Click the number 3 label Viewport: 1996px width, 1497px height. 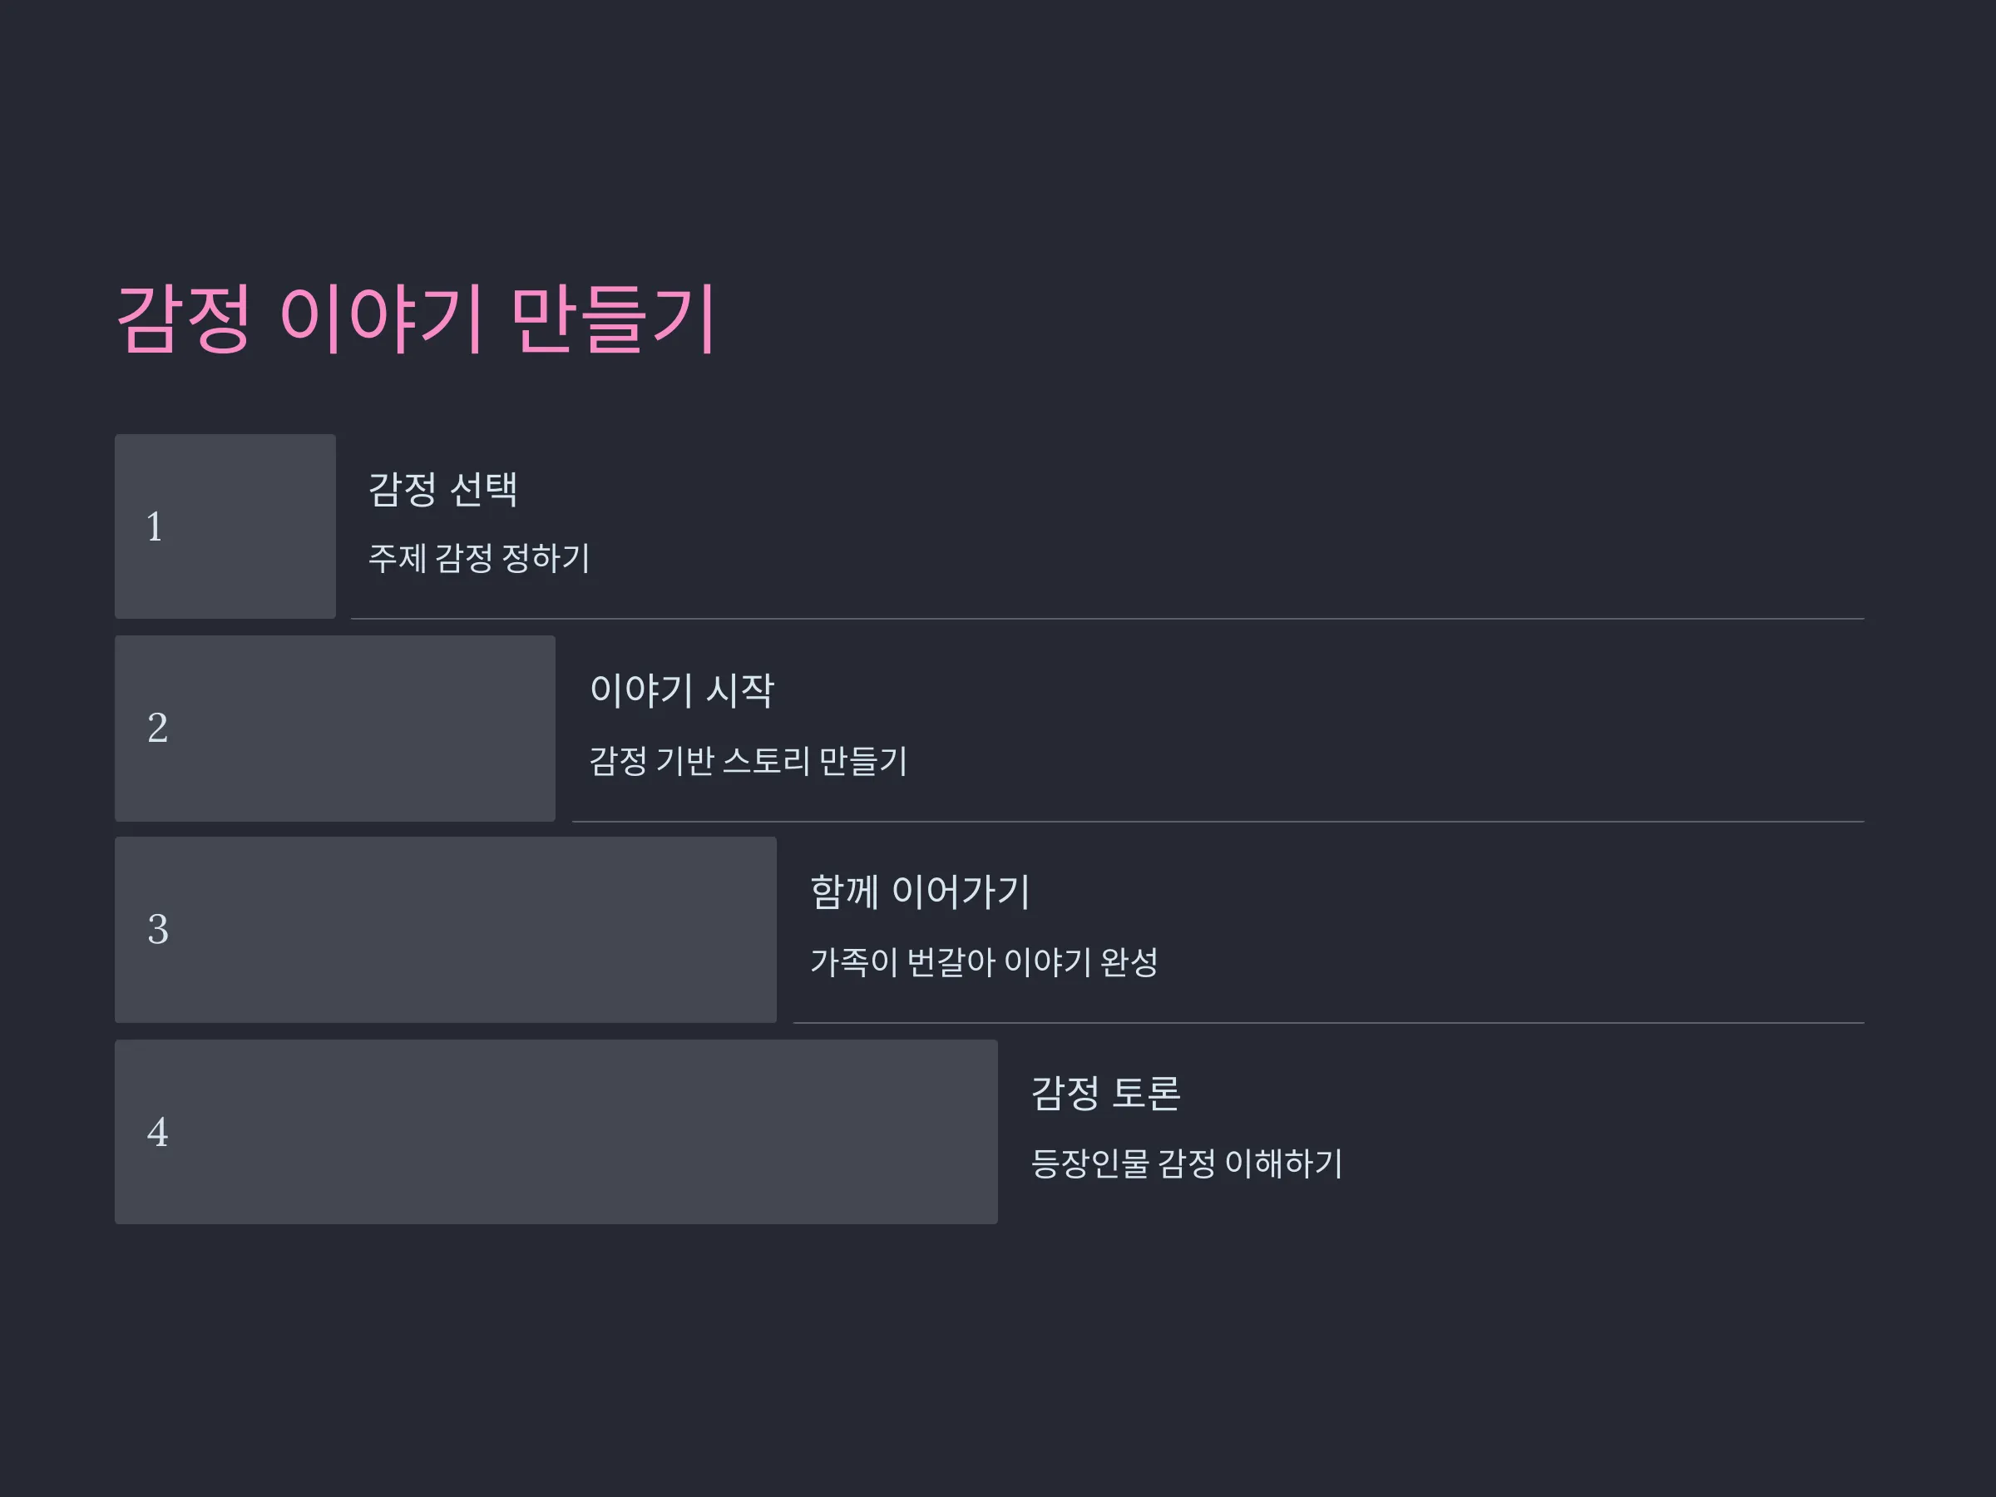157,931
